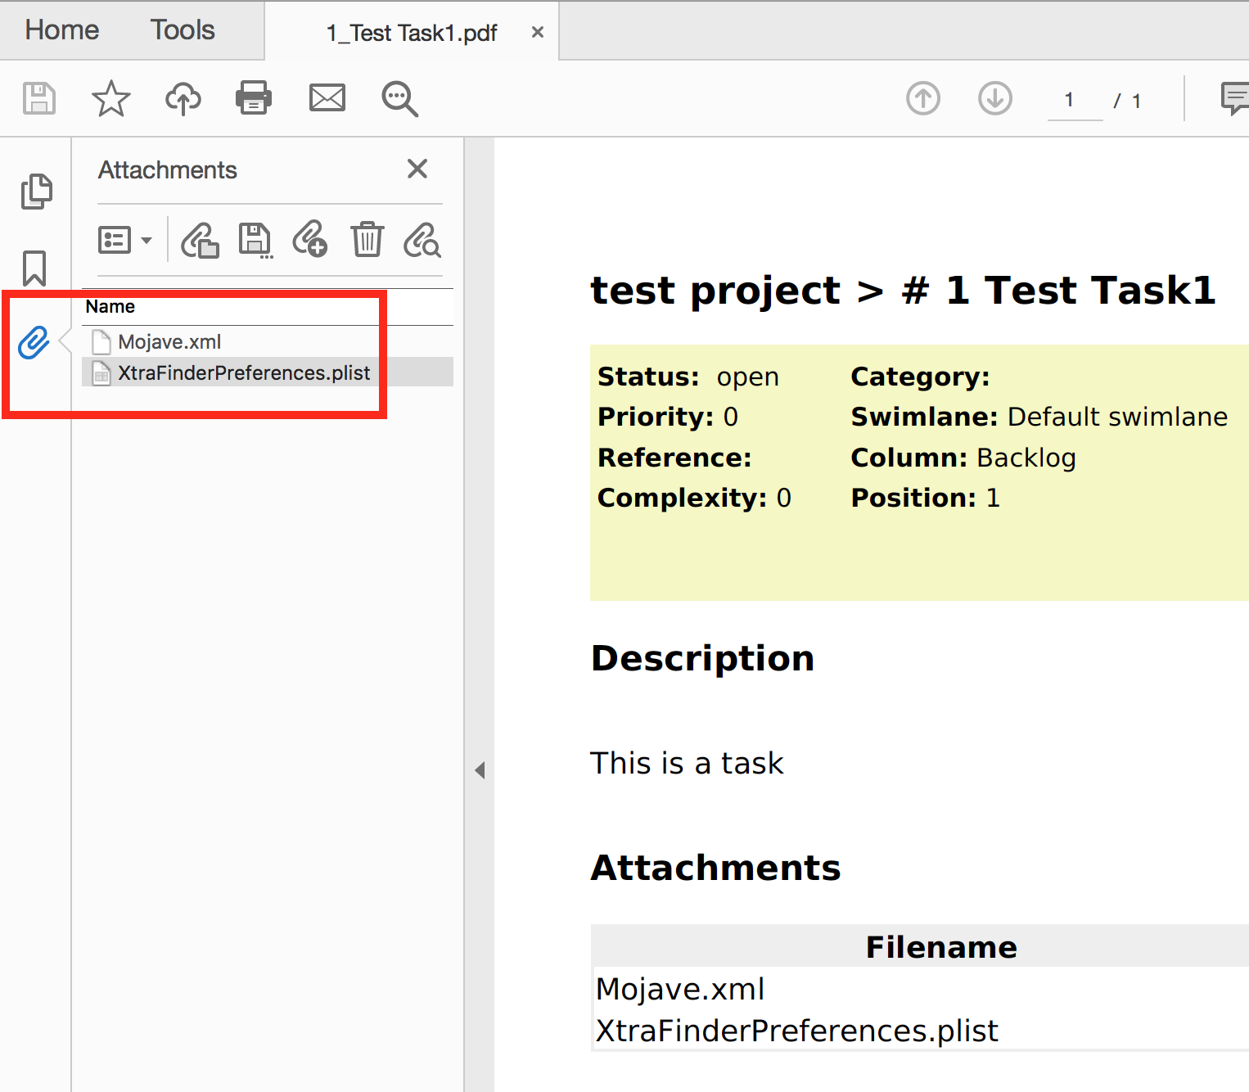1249x1092 pixels.
Task: Toggle the Attachments paperclip sidebar panel
Action: 34,343
